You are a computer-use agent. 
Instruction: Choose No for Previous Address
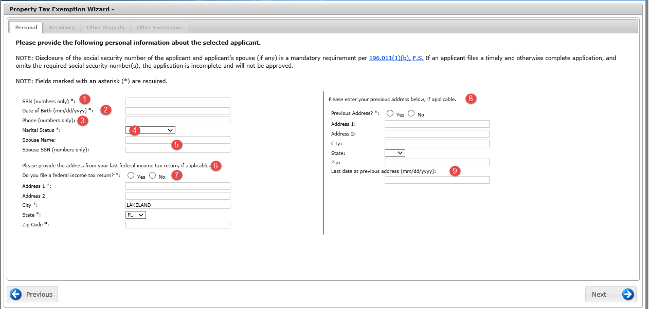(x=411, y=113)
